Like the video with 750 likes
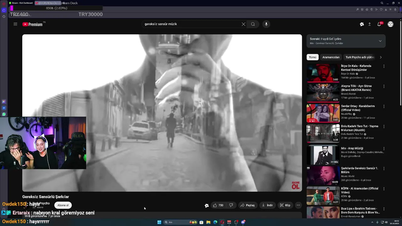 coord(218,205)
